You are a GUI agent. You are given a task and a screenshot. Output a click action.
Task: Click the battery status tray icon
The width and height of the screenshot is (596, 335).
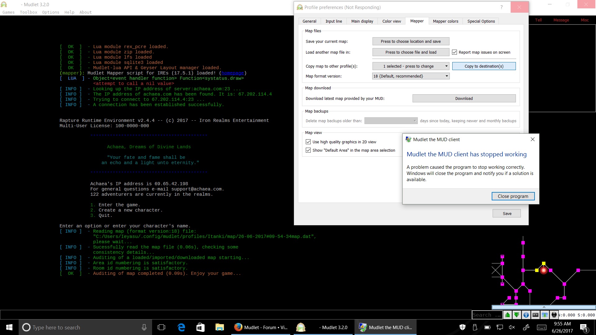[487, 327]
